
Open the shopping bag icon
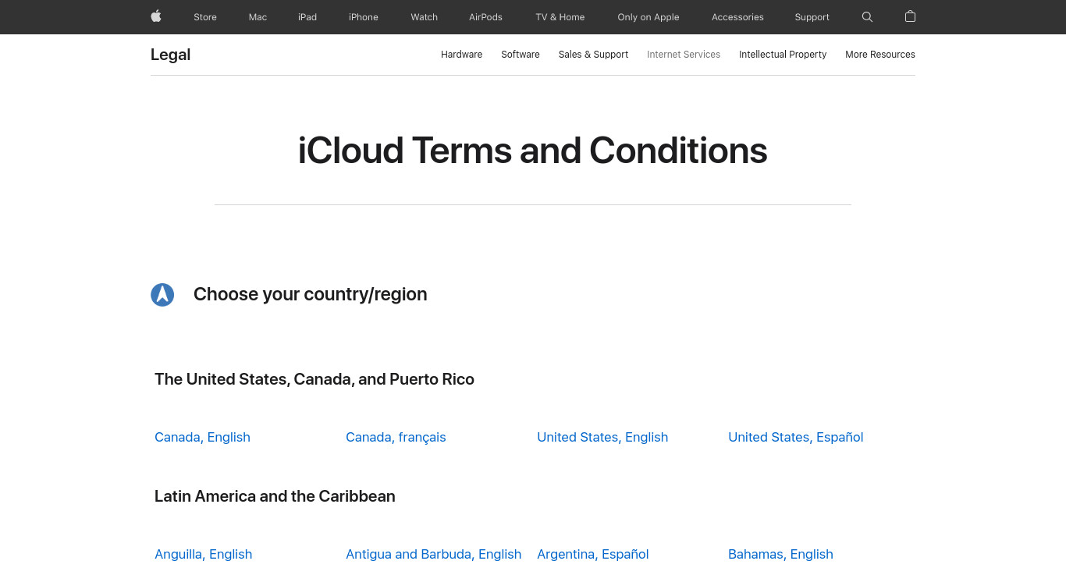pos(910,16)
